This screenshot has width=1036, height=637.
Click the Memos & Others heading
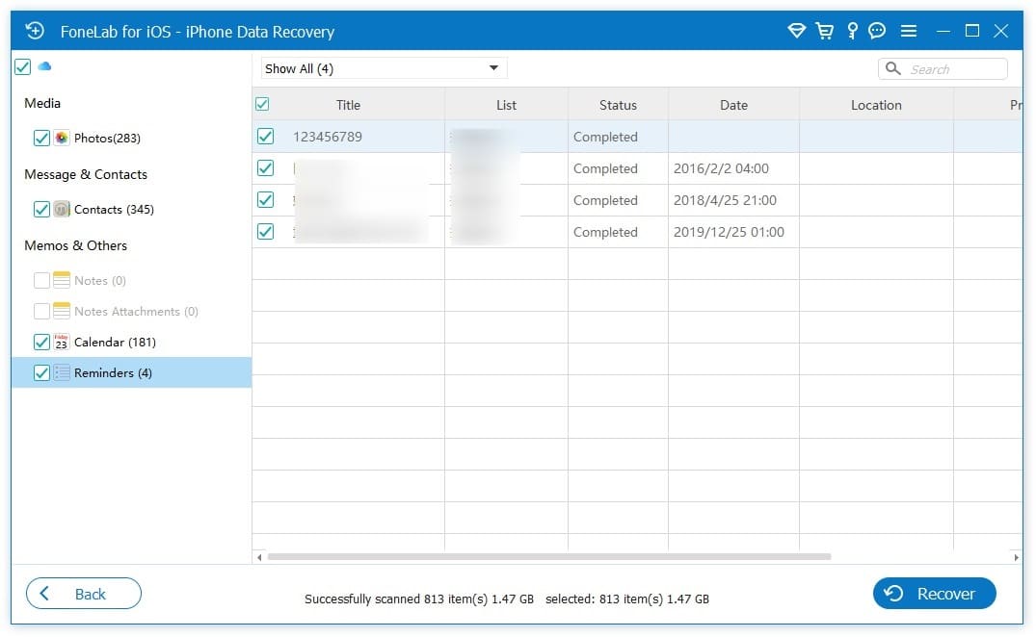tap(75, 245)
